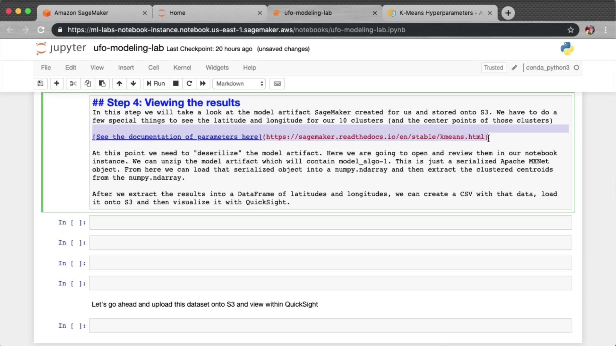Click the Trusted notebook button

click(x=493, y=68)
